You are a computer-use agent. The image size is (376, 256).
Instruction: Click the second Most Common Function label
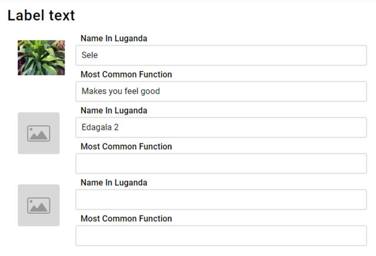point(126,146)
